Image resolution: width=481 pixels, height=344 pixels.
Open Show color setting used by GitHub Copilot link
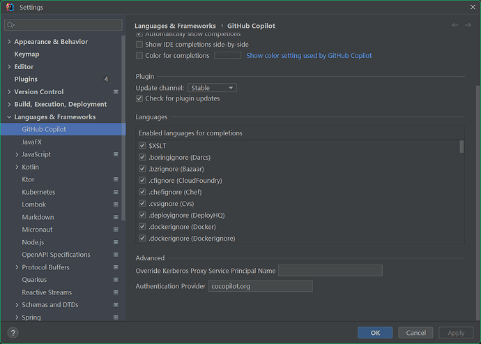point(309,56)
